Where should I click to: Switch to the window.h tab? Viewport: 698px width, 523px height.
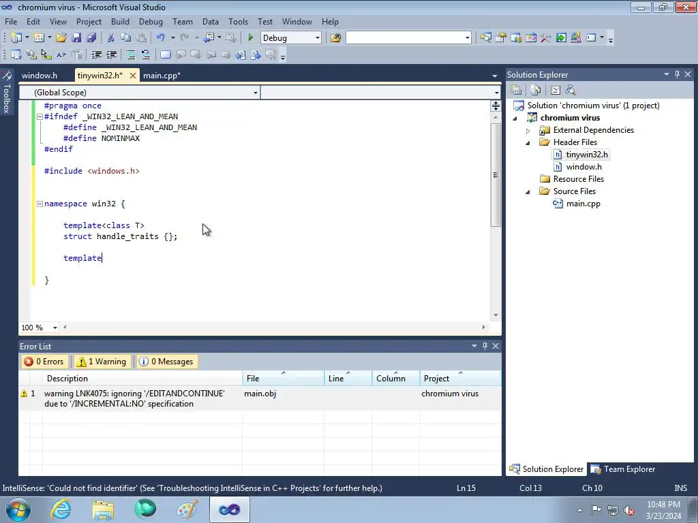tap(40, 75)
